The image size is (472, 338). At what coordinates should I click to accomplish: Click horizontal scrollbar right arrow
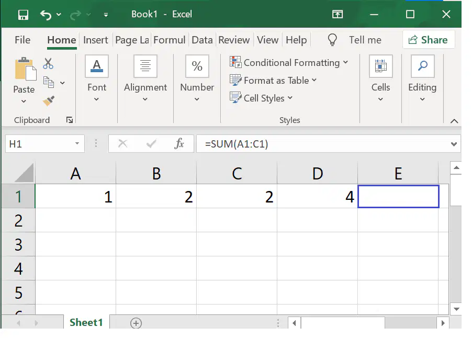(x=443, y=323)
